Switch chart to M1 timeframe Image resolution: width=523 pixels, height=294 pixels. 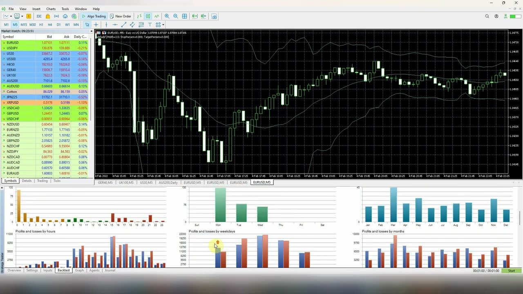(x=6, y=25)
